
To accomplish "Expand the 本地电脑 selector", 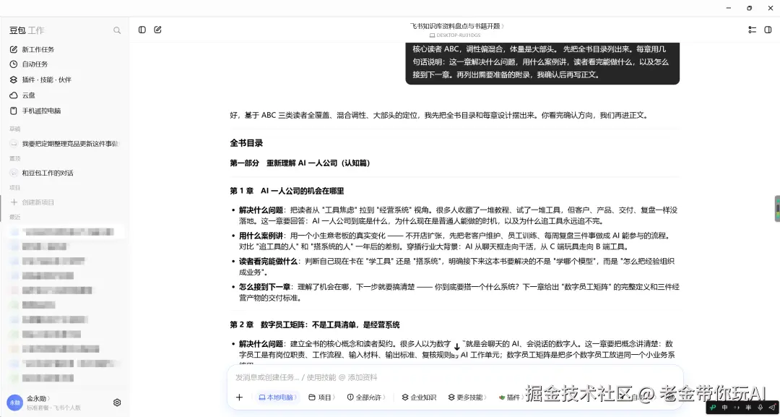I will (279, 397).
